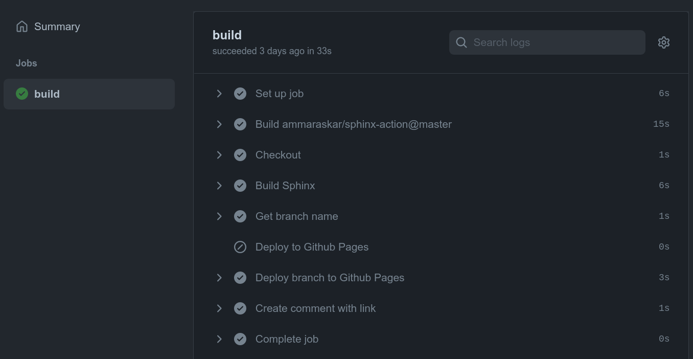Click the checkmark icon beside Build Sphinx

tap(240, 186)
